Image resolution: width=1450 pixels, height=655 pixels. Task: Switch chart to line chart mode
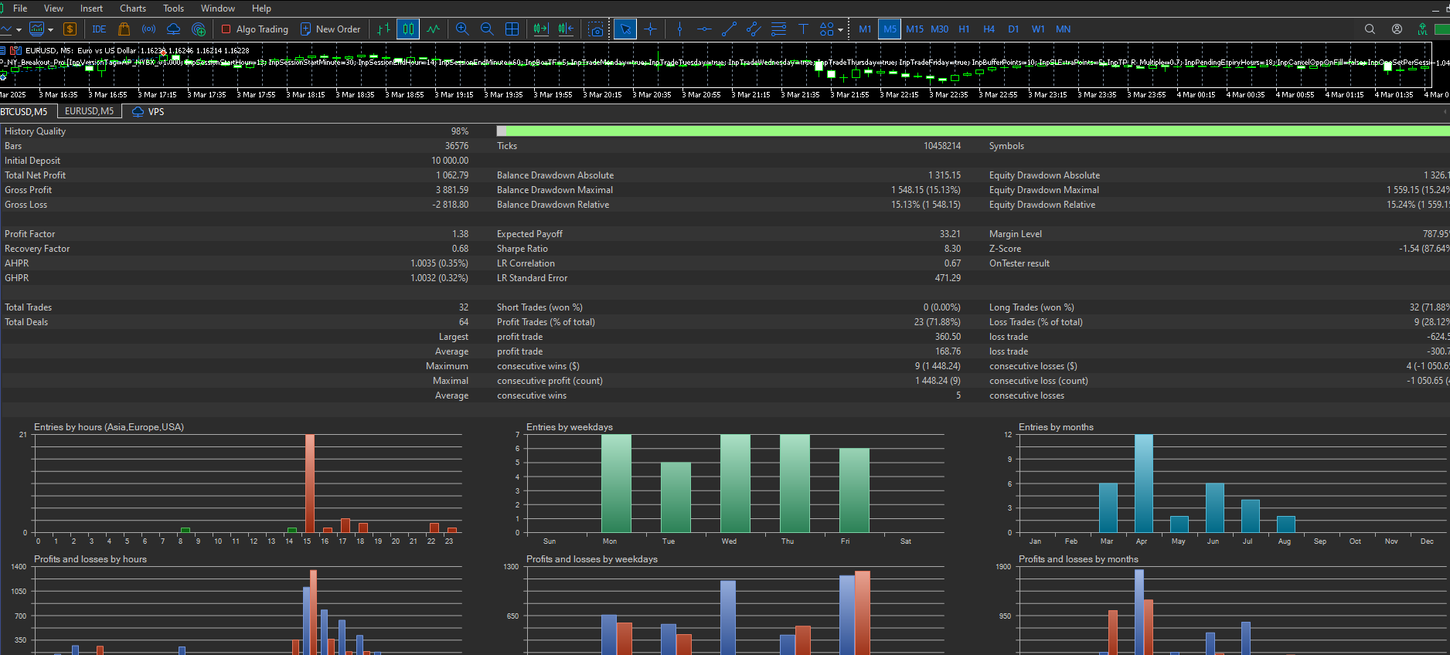[x=433, y=29]
